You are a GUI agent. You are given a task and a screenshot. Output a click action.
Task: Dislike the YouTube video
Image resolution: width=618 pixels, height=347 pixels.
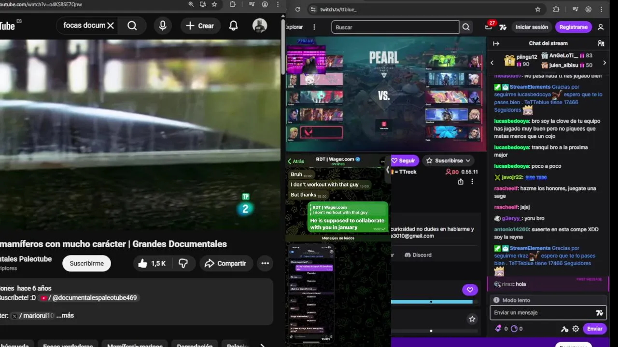coord(183,264)
